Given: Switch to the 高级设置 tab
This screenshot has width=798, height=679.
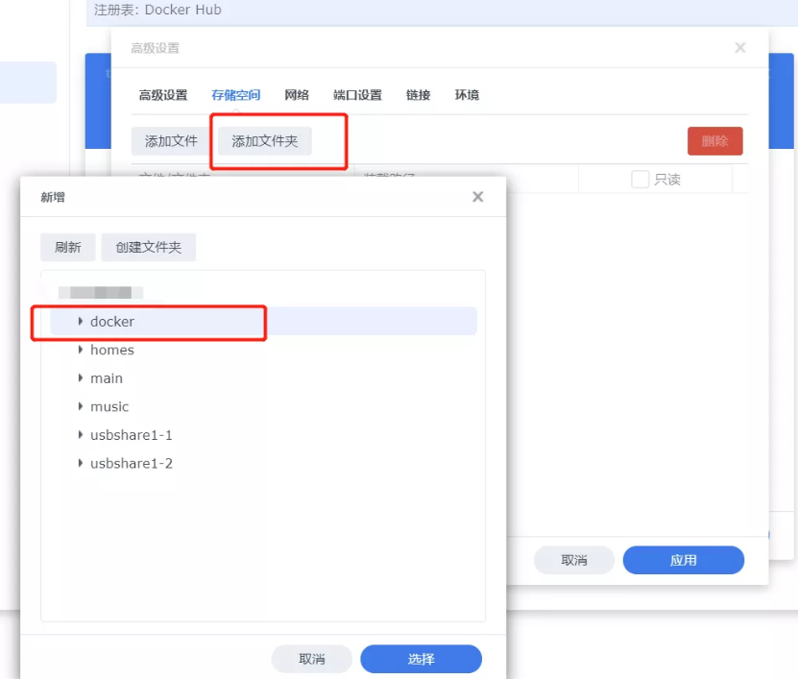Looking at the screenshot, I should [162, 95].
